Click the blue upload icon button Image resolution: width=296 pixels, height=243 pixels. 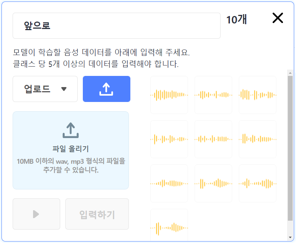107,89
